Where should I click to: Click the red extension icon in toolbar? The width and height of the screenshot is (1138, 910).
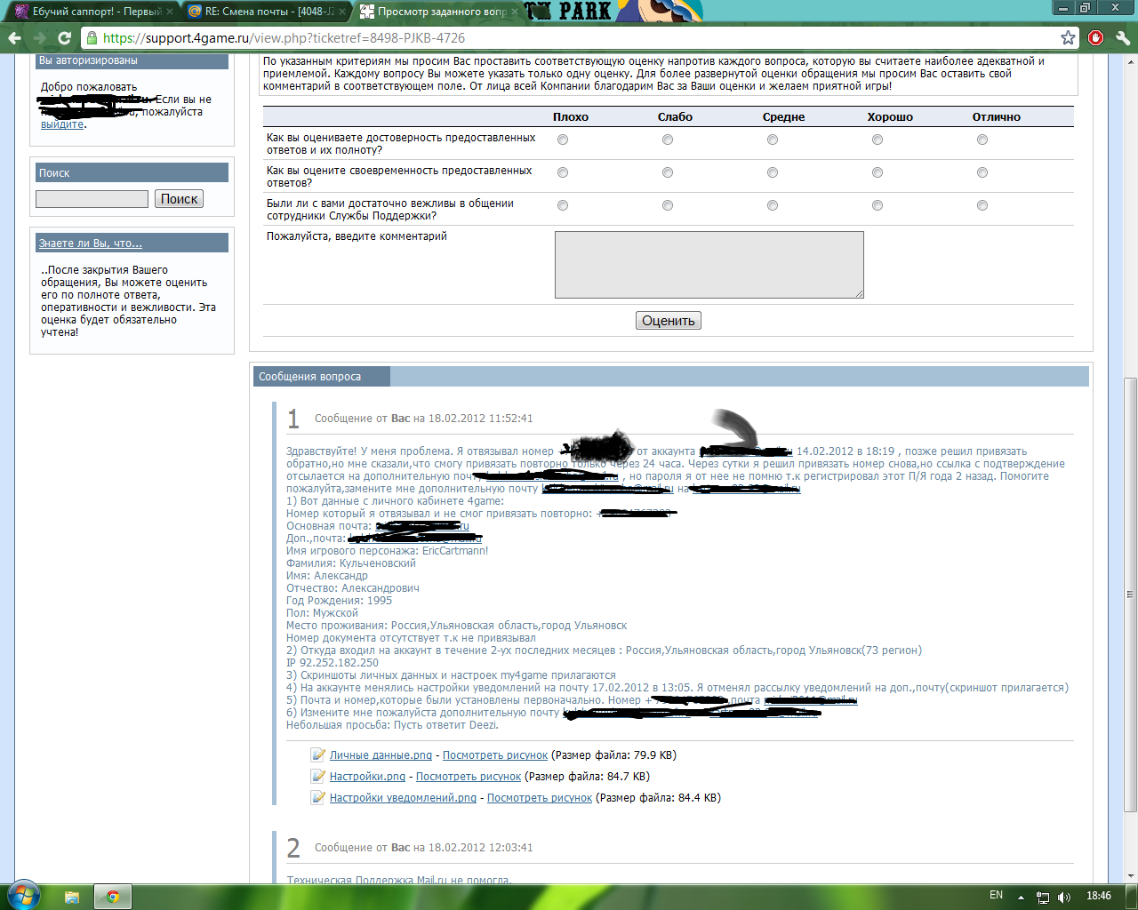coord(1095,38)
